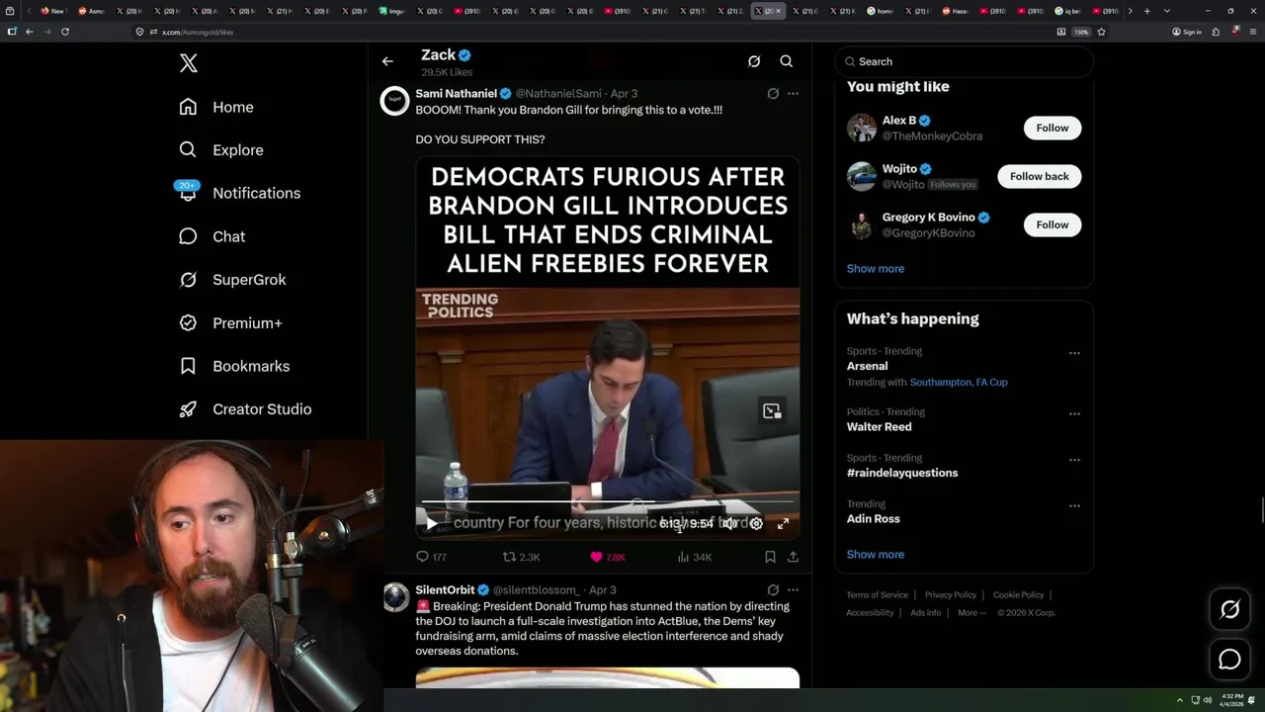Open floating Grok button
Viewport: 1265px width, 712px height.
pyautogui.click(x=1229, y=610)
